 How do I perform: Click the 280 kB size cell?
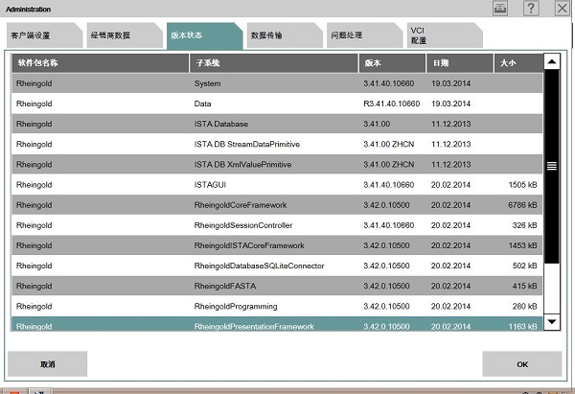coord(524,307)
